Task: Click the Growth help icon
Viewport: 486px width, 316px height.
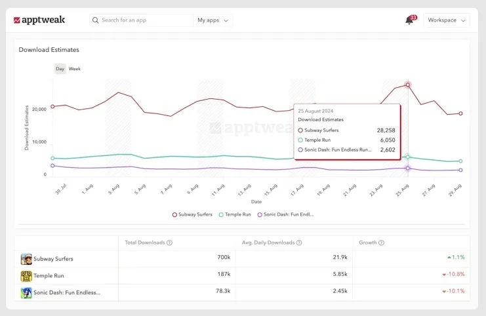Action: pos(382,243)
